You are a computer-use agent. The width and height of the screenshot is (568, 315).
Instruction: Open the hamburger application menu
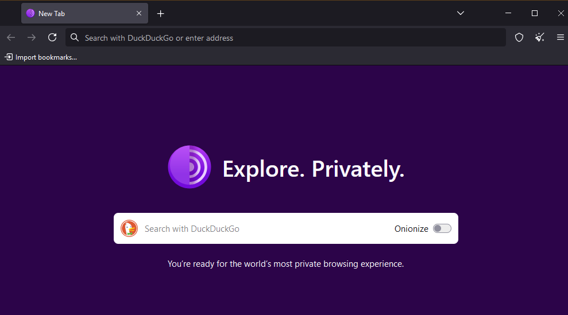(560, 37)
